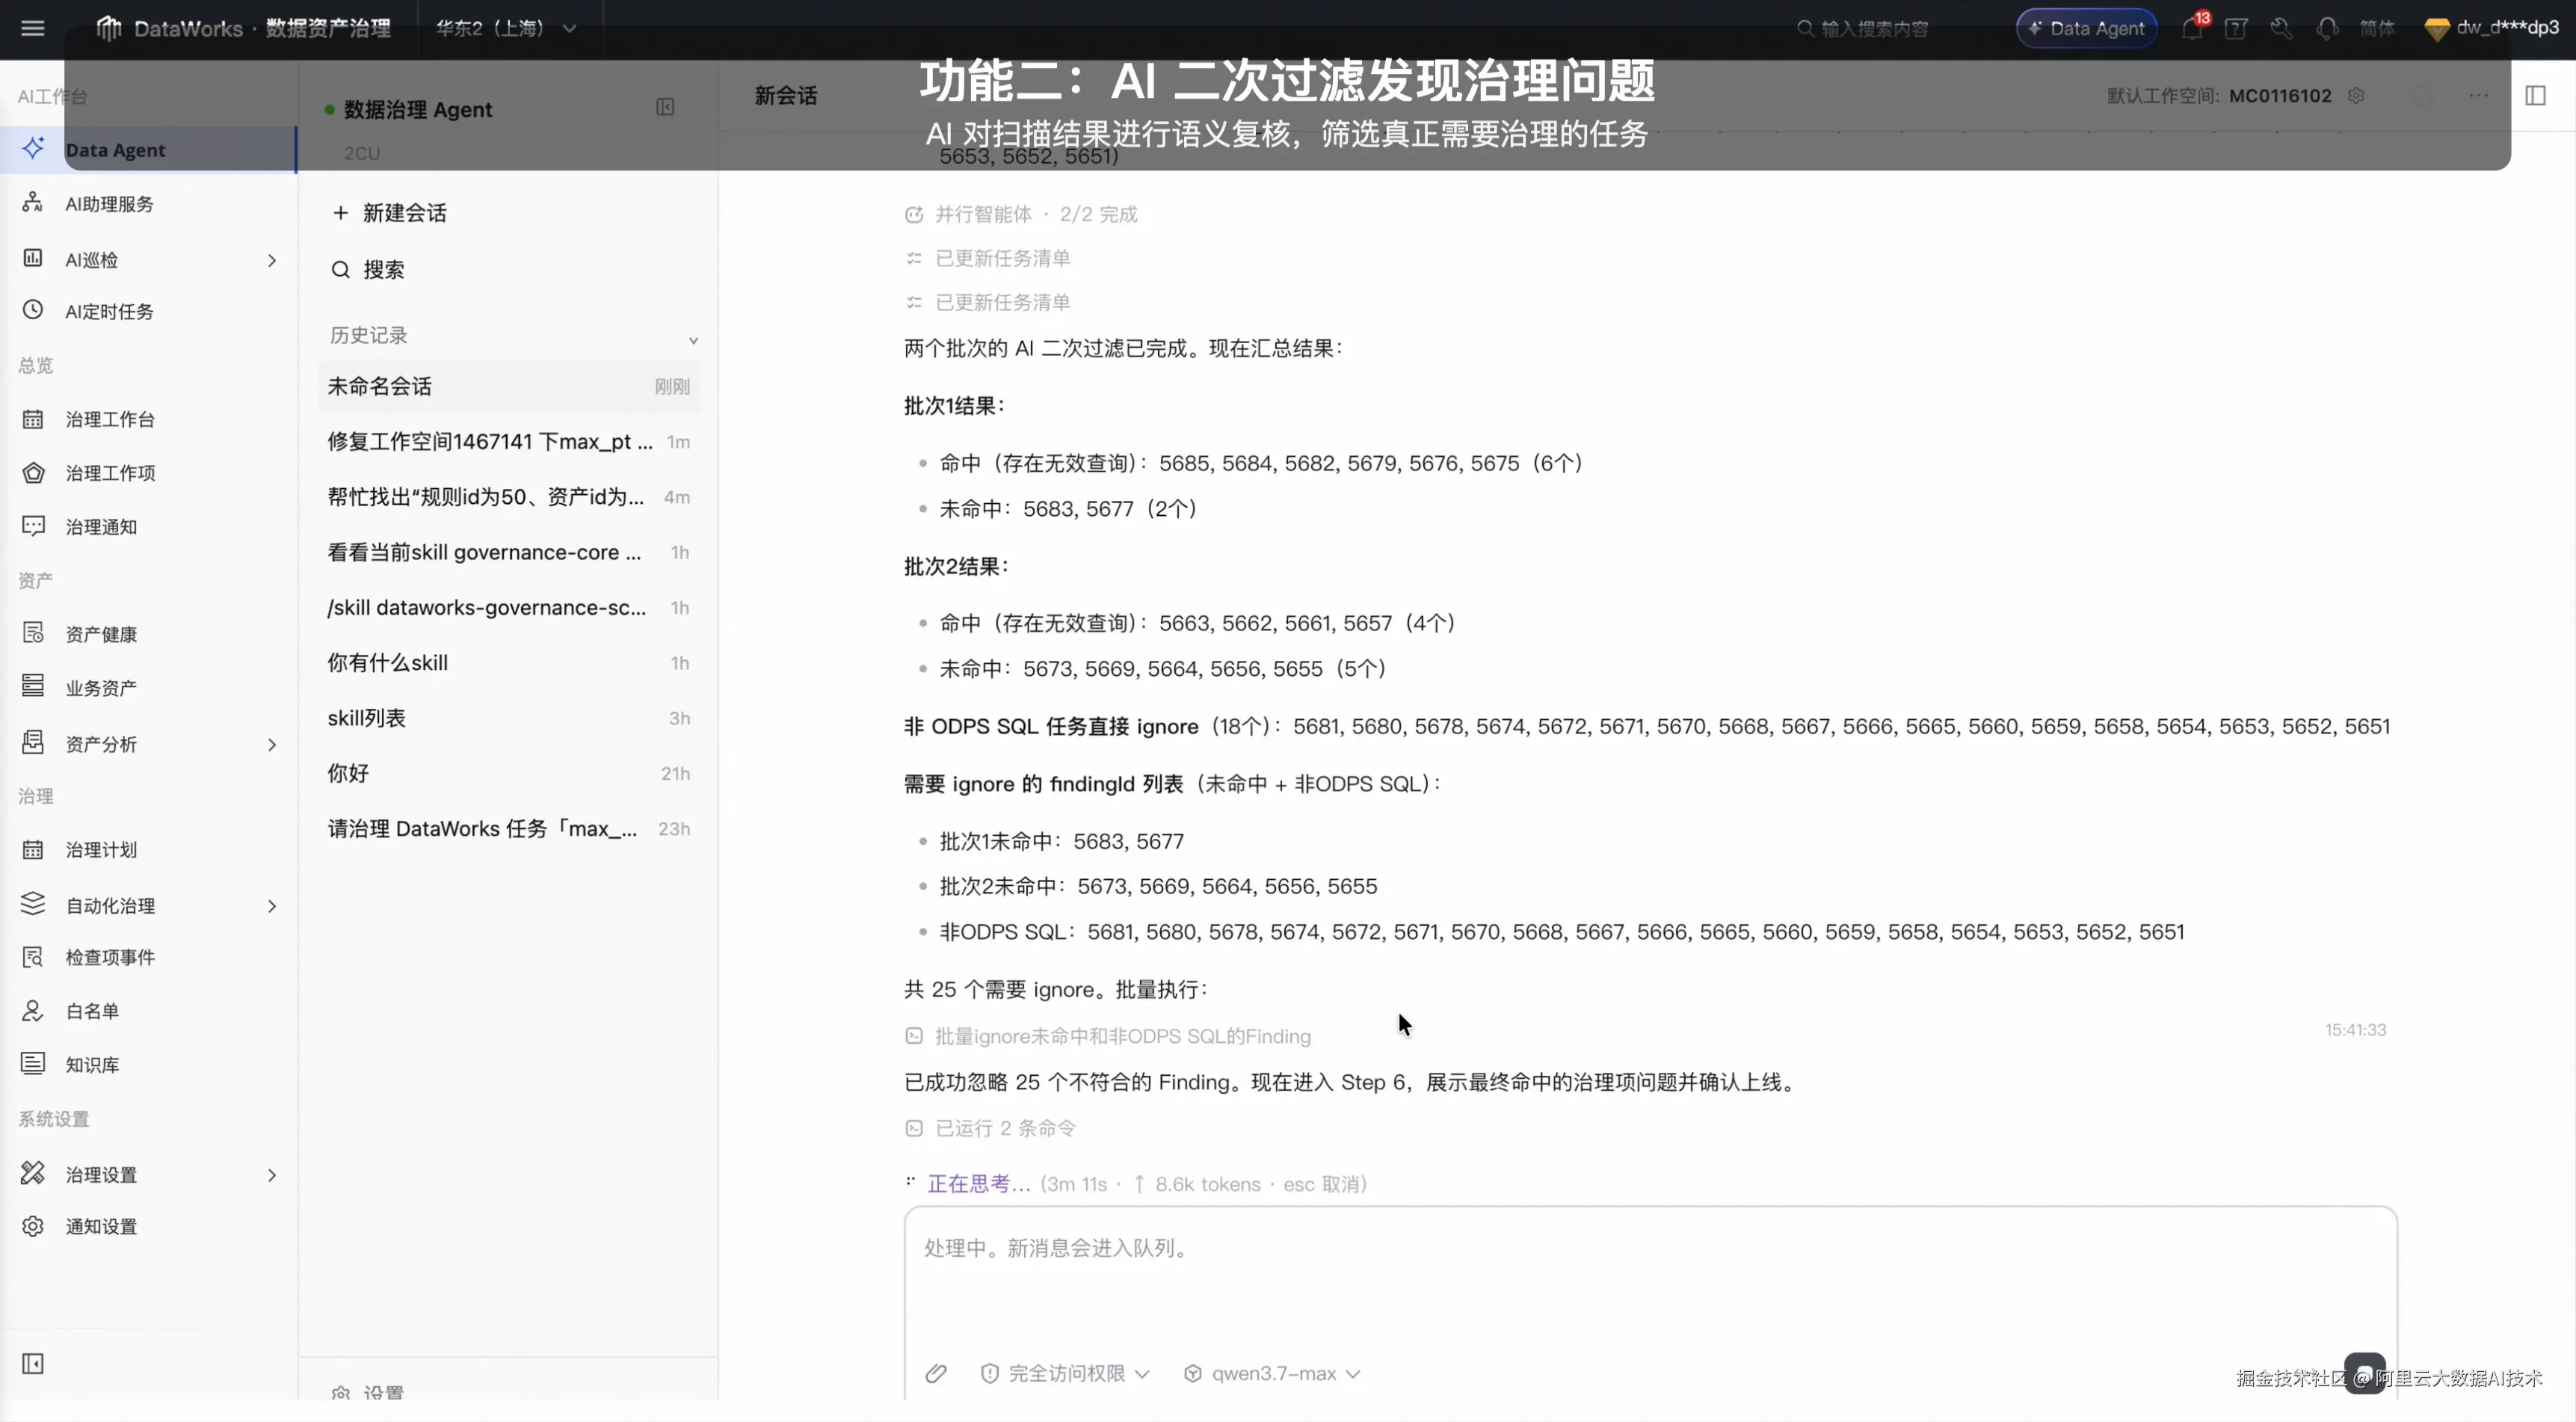Screen dimensions: 2576x1422
Task: Open the 完全访问权限 permission dropdown
Action: coord(1065,1373)
